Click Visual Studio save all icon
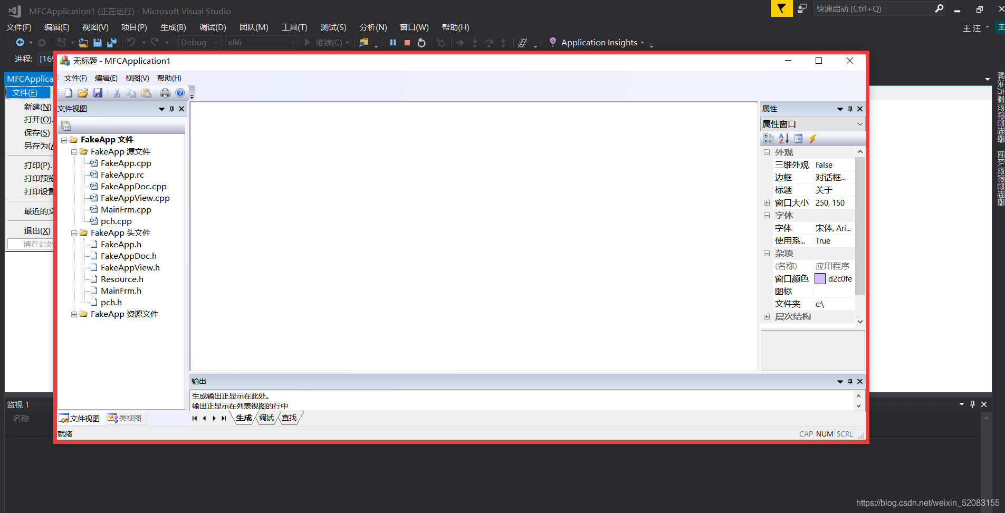This screenshot has height=513, width=1005. (x=112, y=43)
